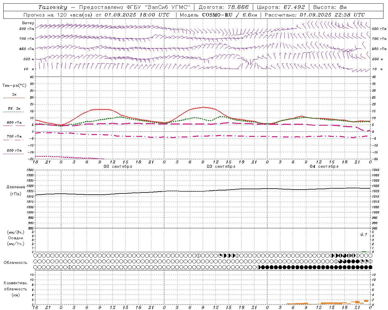Click the "02 сентября" date label
This screenshot has width=388, height=310.
[118, 167]
